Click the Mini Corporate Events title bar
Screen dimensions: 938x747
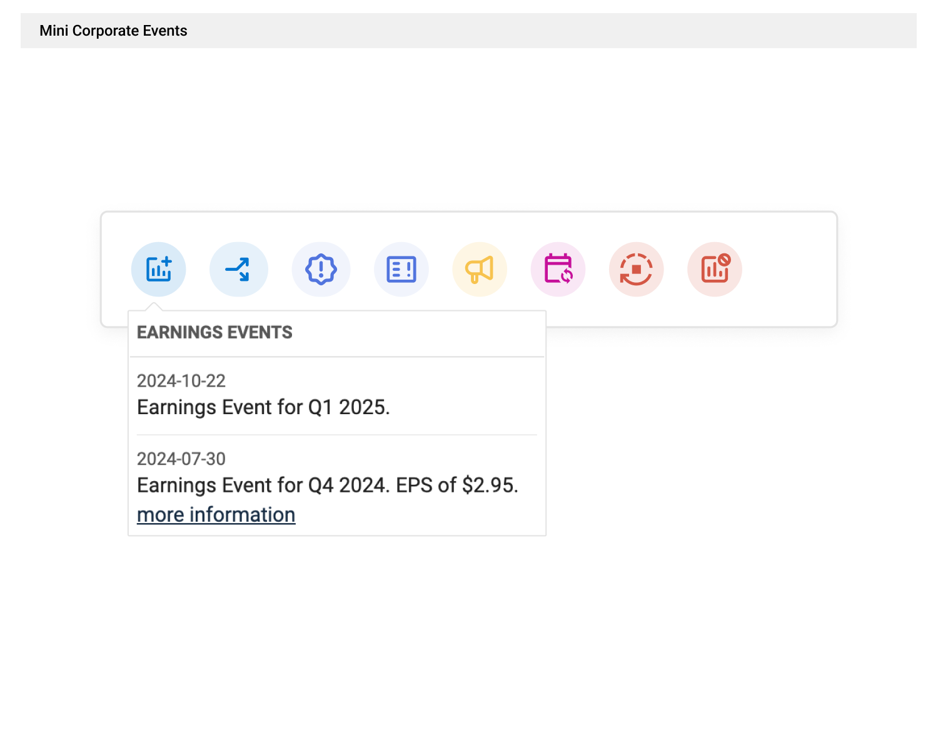(x=113, y=30)
